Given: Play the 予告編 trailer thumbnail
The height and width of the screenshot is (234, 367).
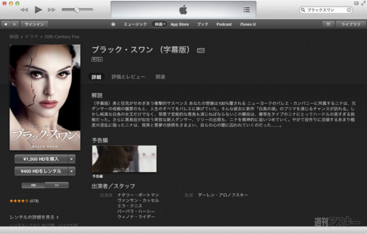Looking at the screenshot, I should pyautogui.click(x=124, y=159).
